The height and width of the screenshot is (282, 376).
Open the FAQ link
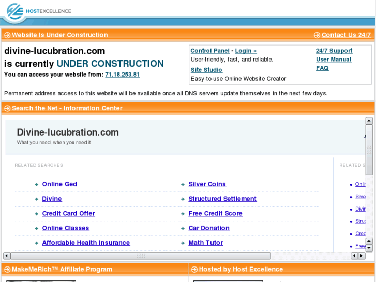coord(322,68)
